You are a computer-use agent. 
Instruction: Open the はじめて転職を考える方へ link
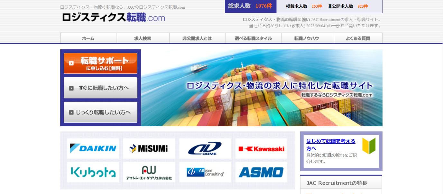pyautogui.click(x=331, y=145)
